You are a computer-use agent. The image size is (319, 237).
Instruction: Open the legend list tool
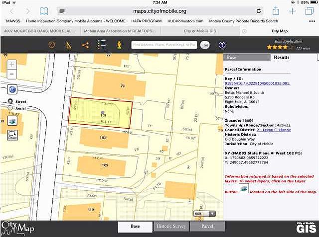click(102, 45)
